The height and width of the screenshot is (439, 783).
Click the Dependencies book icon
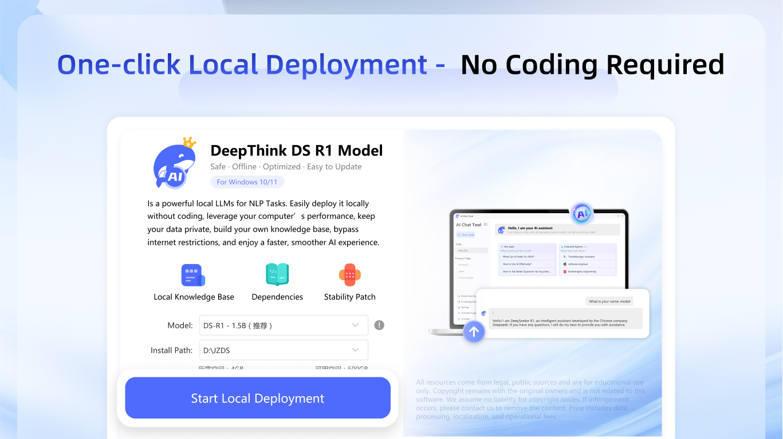coord(277,275)
